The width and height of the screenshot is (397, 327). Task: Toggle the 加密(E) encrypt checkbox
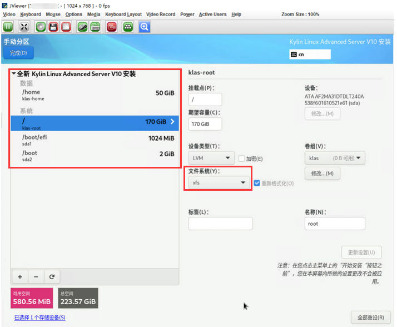(x=241, y=158)
